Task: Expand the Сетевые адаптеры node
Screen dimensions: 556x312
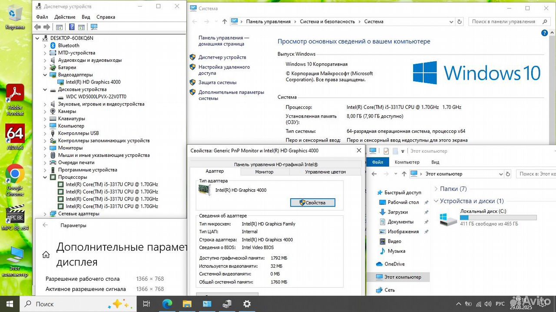Action: pyautogui.click(x=45, y=213)
